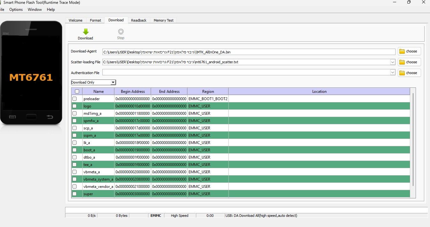Check the vbmeta_a partition checkbox

click(x=75, y=172)
